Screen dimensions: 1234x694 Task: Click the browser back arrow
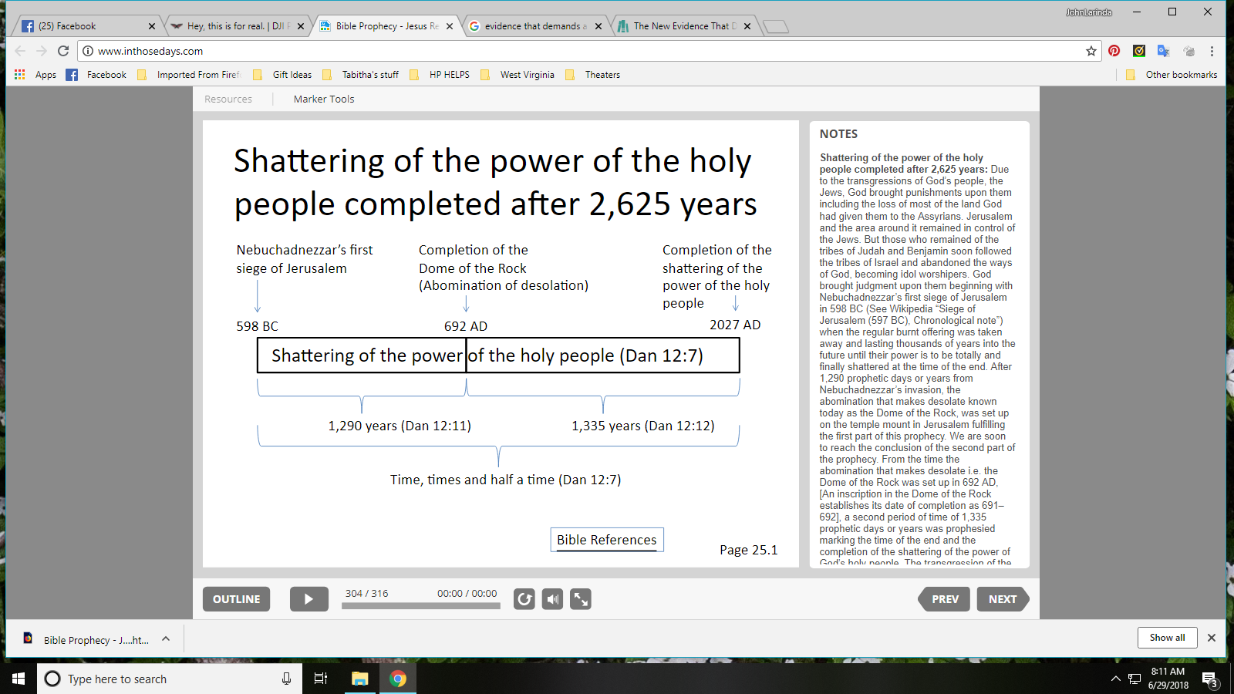[x=20, y=51]
